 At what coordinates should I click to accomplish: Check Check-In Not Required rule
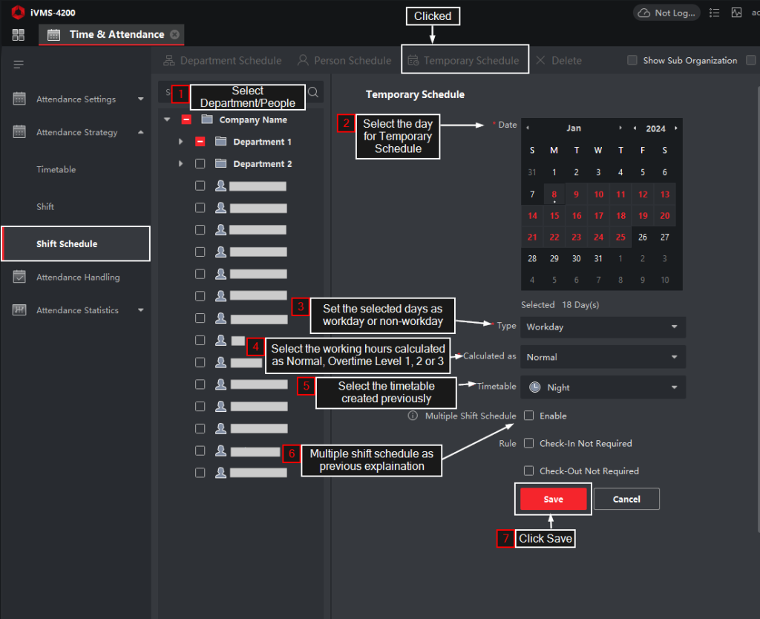528,443
